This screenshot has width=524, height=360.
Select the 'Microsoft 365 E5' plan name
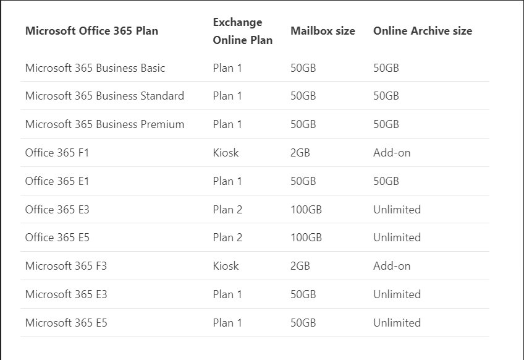pyautogui.click(x=66, y=323)
